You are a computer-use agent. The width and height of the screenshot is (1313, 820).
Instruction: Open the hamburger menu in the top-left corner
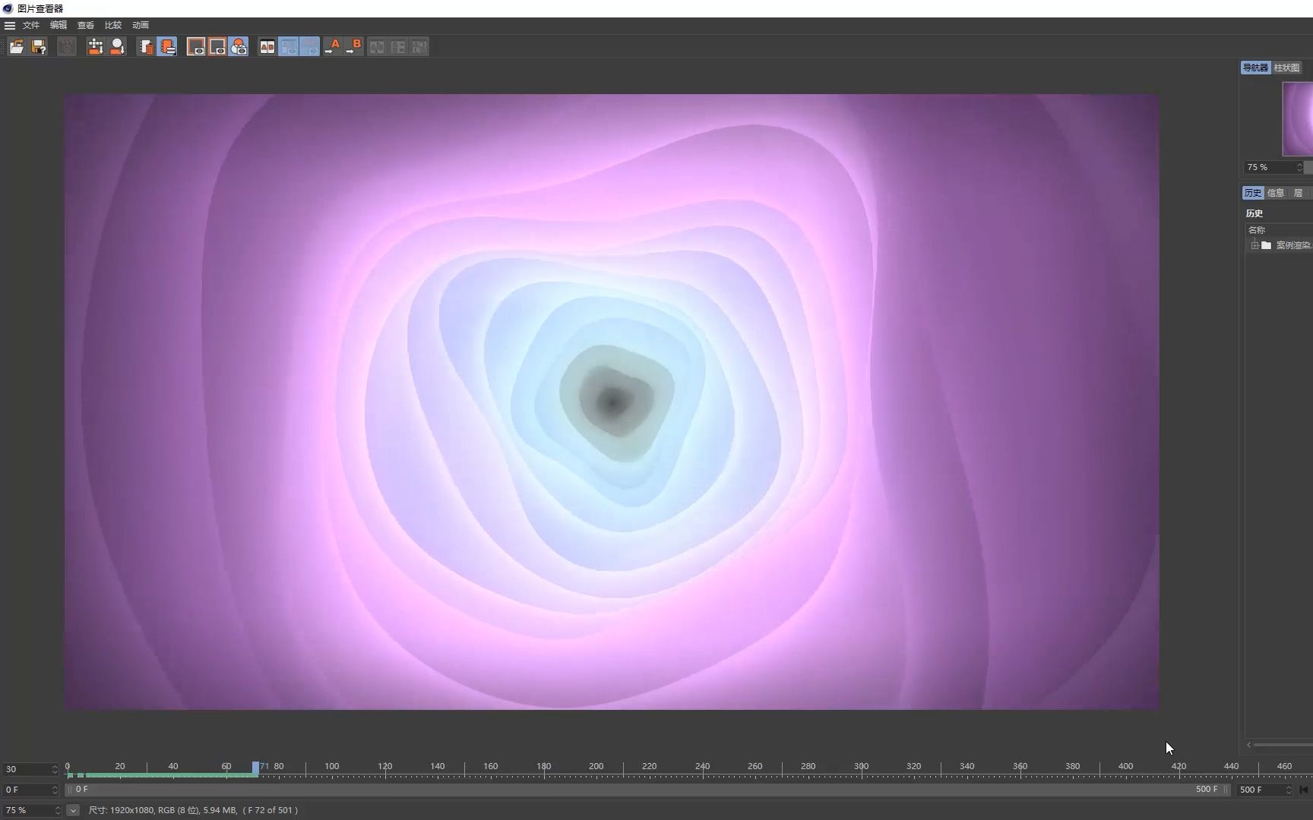pos(10,25)
